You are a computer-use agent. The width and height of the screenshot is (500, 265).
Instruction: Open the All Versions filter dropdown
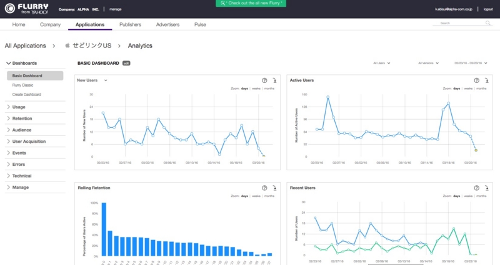[x=428, y=63]
